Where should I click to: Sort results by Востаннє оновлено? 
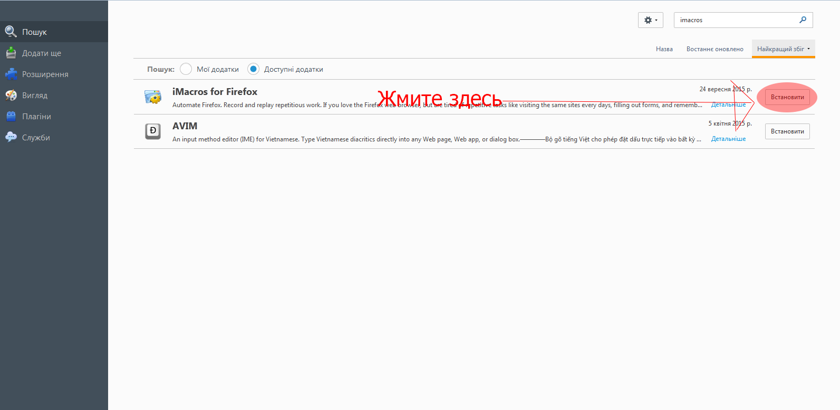[715, 49]
